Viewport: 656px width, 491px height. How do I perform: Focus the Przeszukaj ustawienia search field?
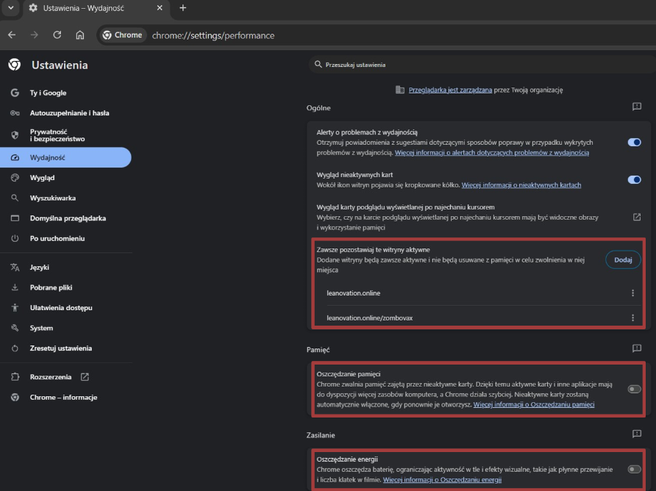pyautogui.click(x=481, y=65)
